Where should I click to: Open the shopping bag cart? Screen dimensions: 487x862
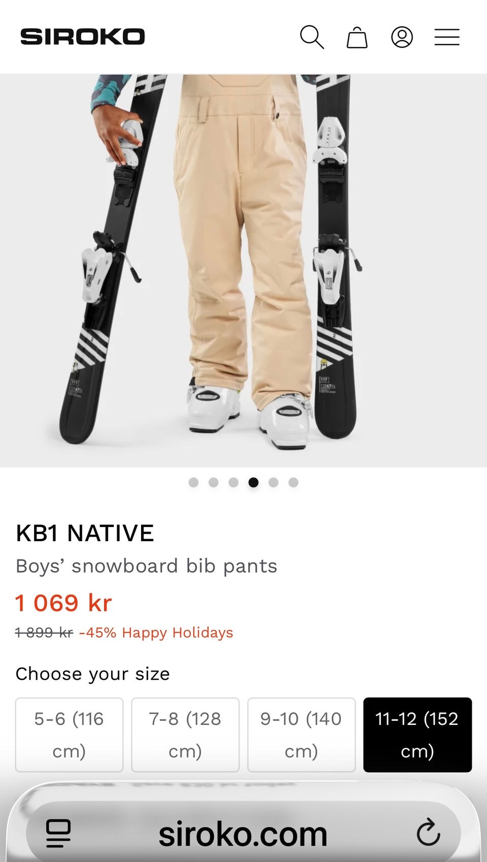[x=357, y=37]
